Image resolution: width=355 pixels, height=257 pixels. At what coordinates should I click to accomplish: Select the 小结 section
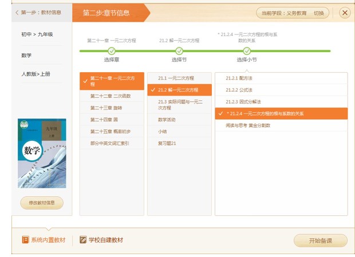[x=180, y=132]
